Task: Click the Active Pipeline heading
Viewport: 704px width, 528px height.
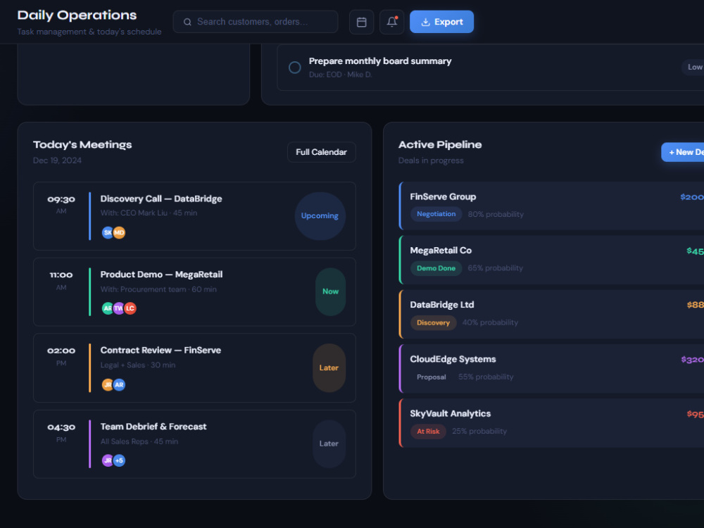Action: click(x=440, y=145)
